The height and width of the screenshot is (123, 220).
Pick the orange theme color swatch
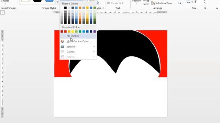pyautogui.click(x=80, y=8)
